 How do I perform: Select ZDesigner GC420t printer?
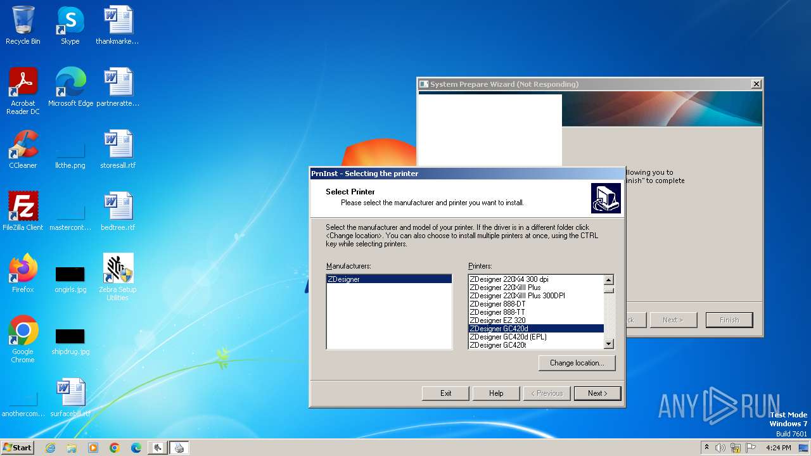click(x=536, y=345)
